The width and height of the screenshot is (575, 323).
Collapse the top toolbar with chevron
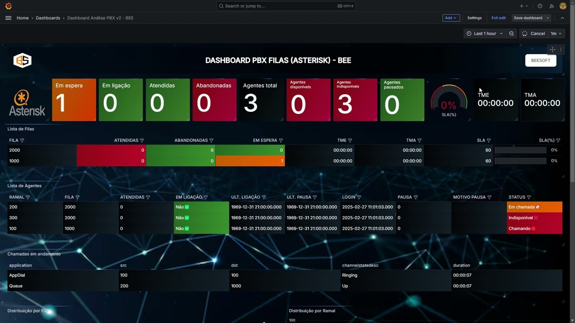pyautogui.click(x=562, y=18)
